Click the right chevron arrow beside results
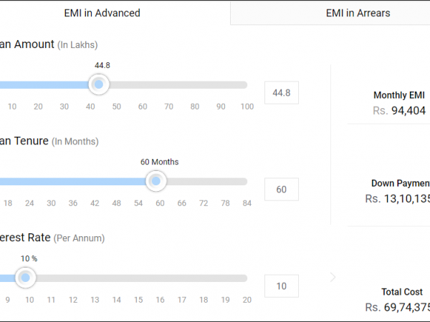Viewport: 430px width, 322px height. (333, 277)
